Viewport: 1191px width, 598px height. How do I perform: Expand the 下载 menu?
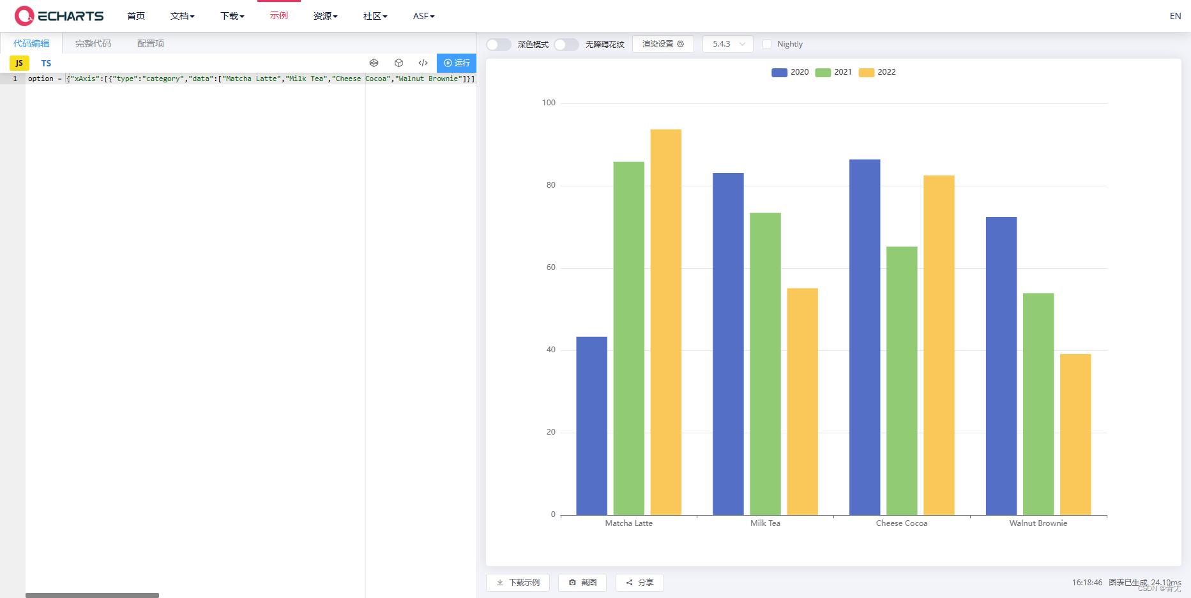click(x=232, y=16)
